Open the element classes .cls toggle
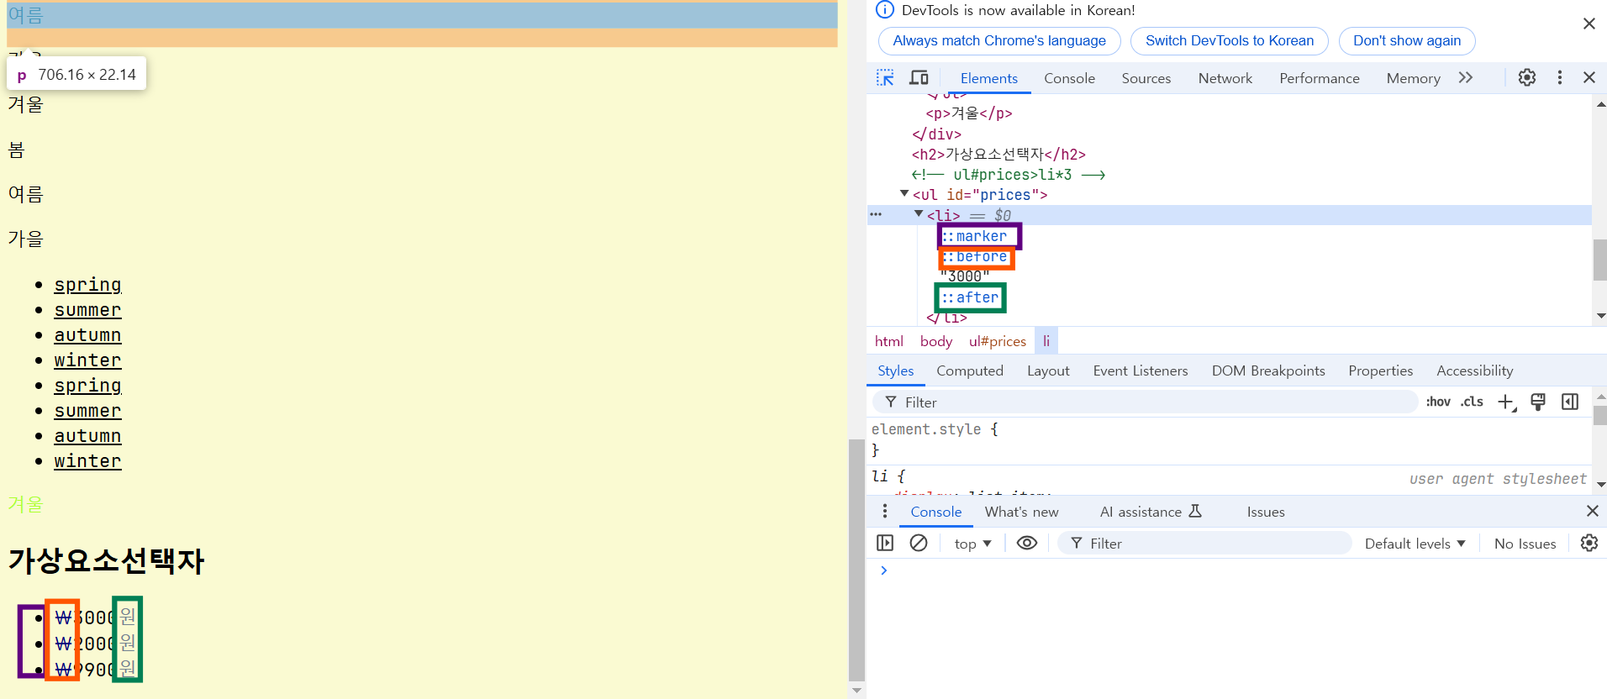The image size is (1607, 699). click(1472, 402)
